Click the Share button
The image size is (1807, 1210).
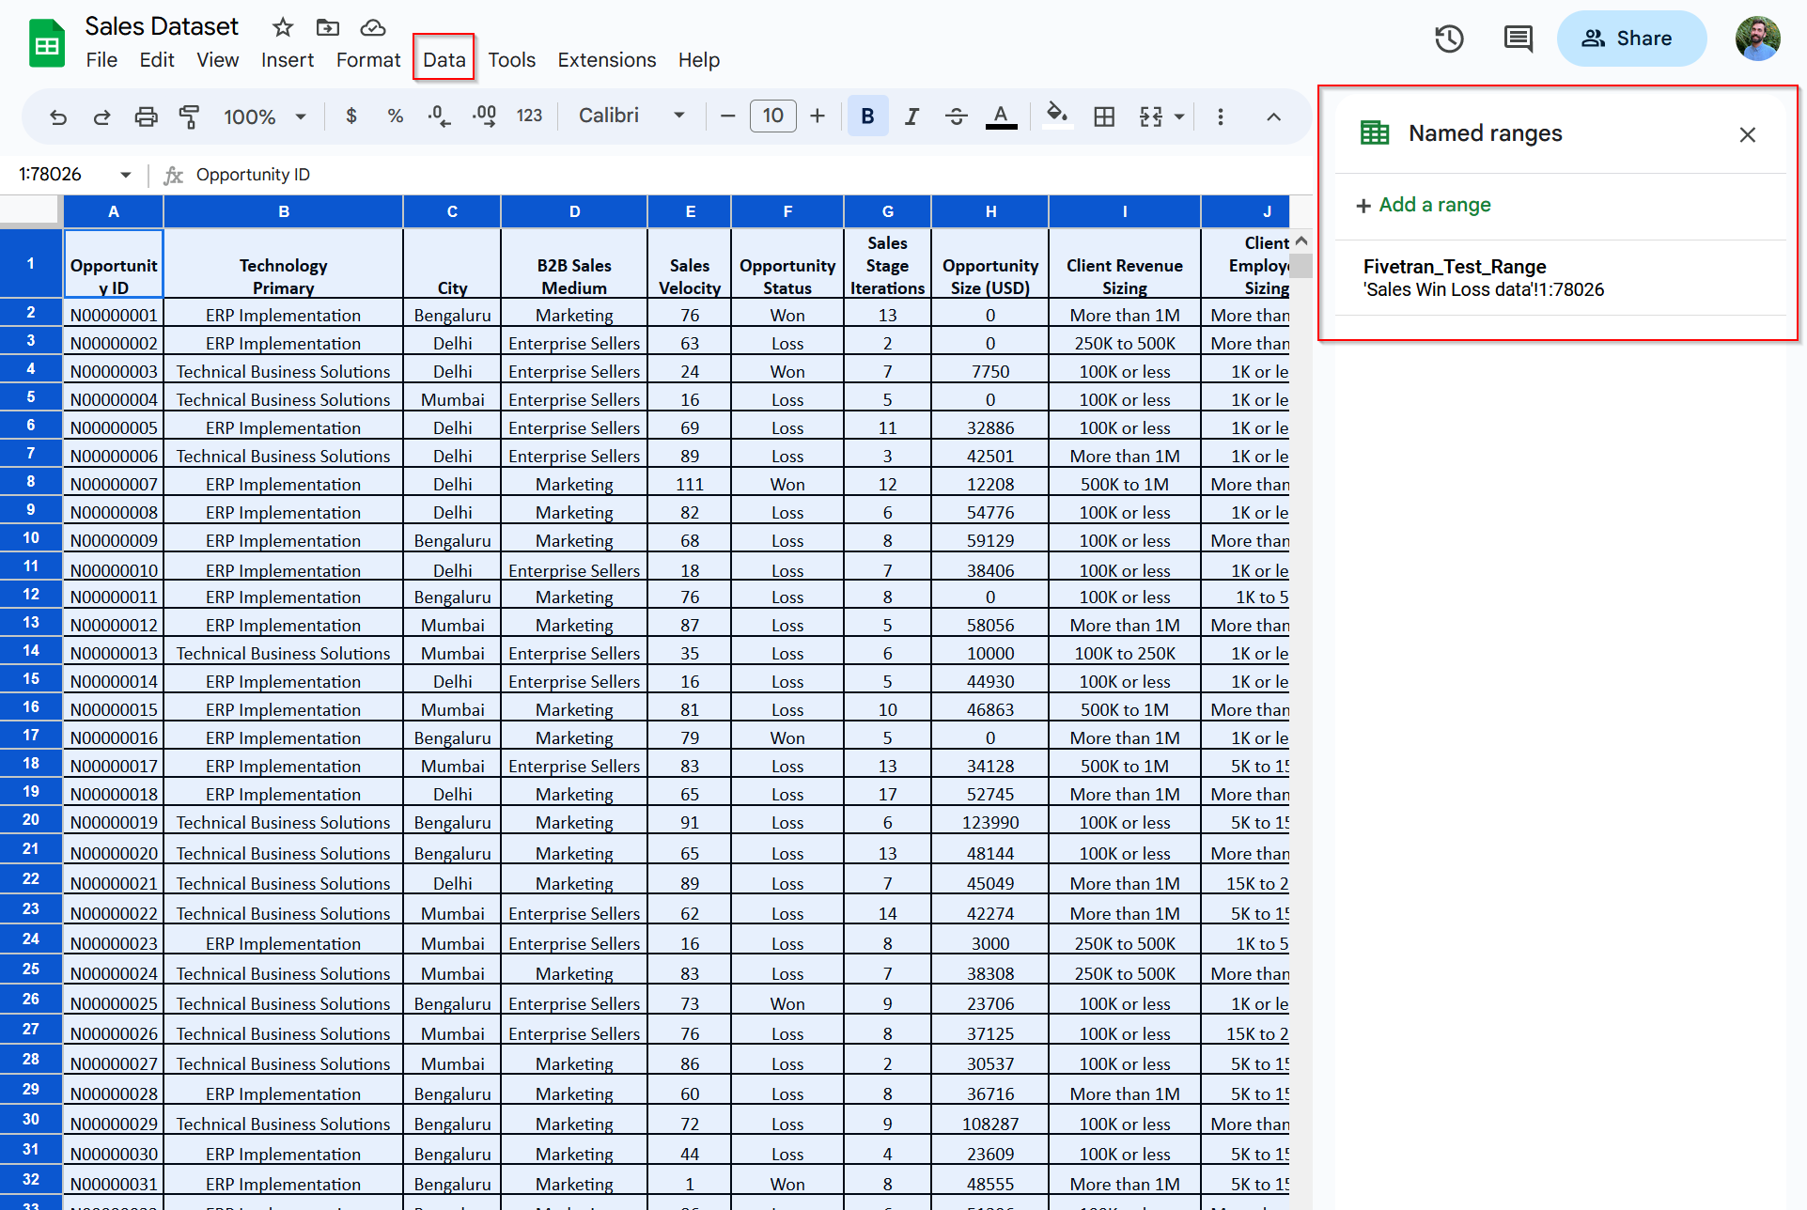[1631, 39]
